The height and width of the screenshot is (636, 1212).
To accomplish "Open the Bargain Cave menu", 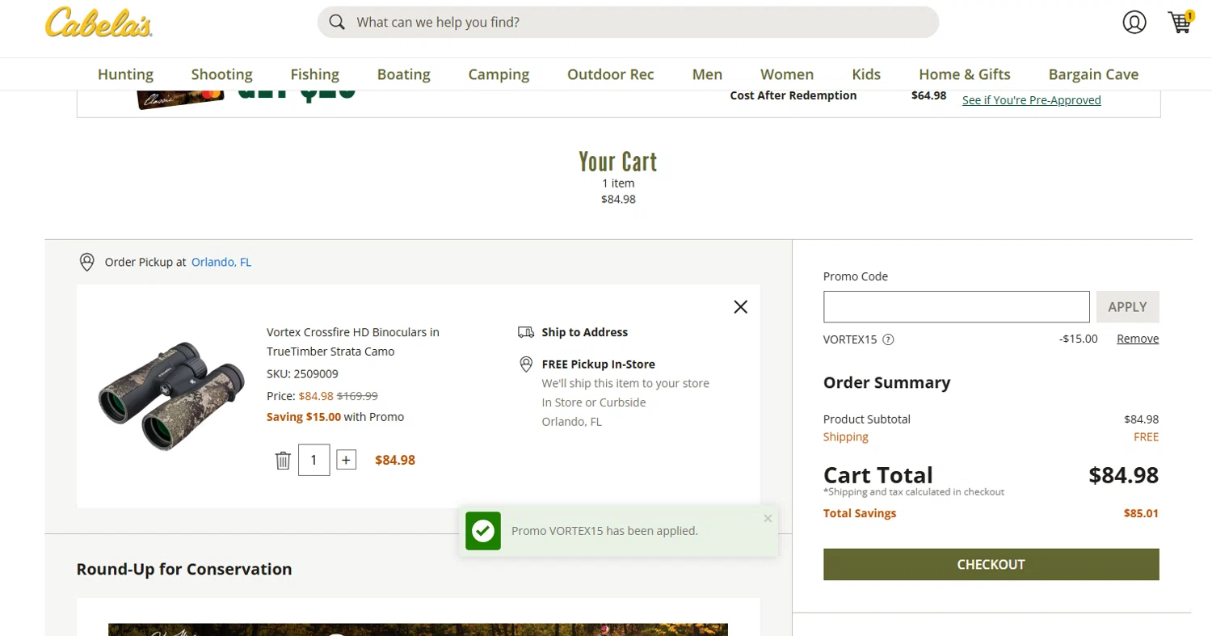I will tap(1093, 74).
